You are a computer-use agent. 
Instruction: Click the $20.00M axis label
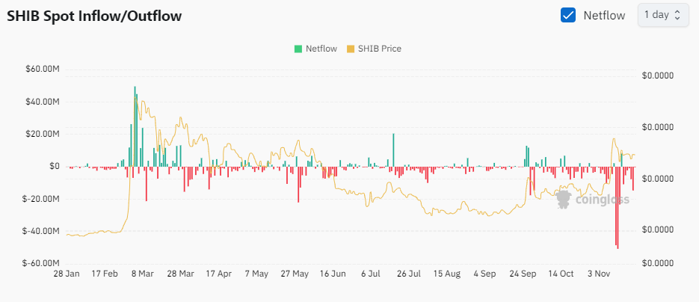43,134
